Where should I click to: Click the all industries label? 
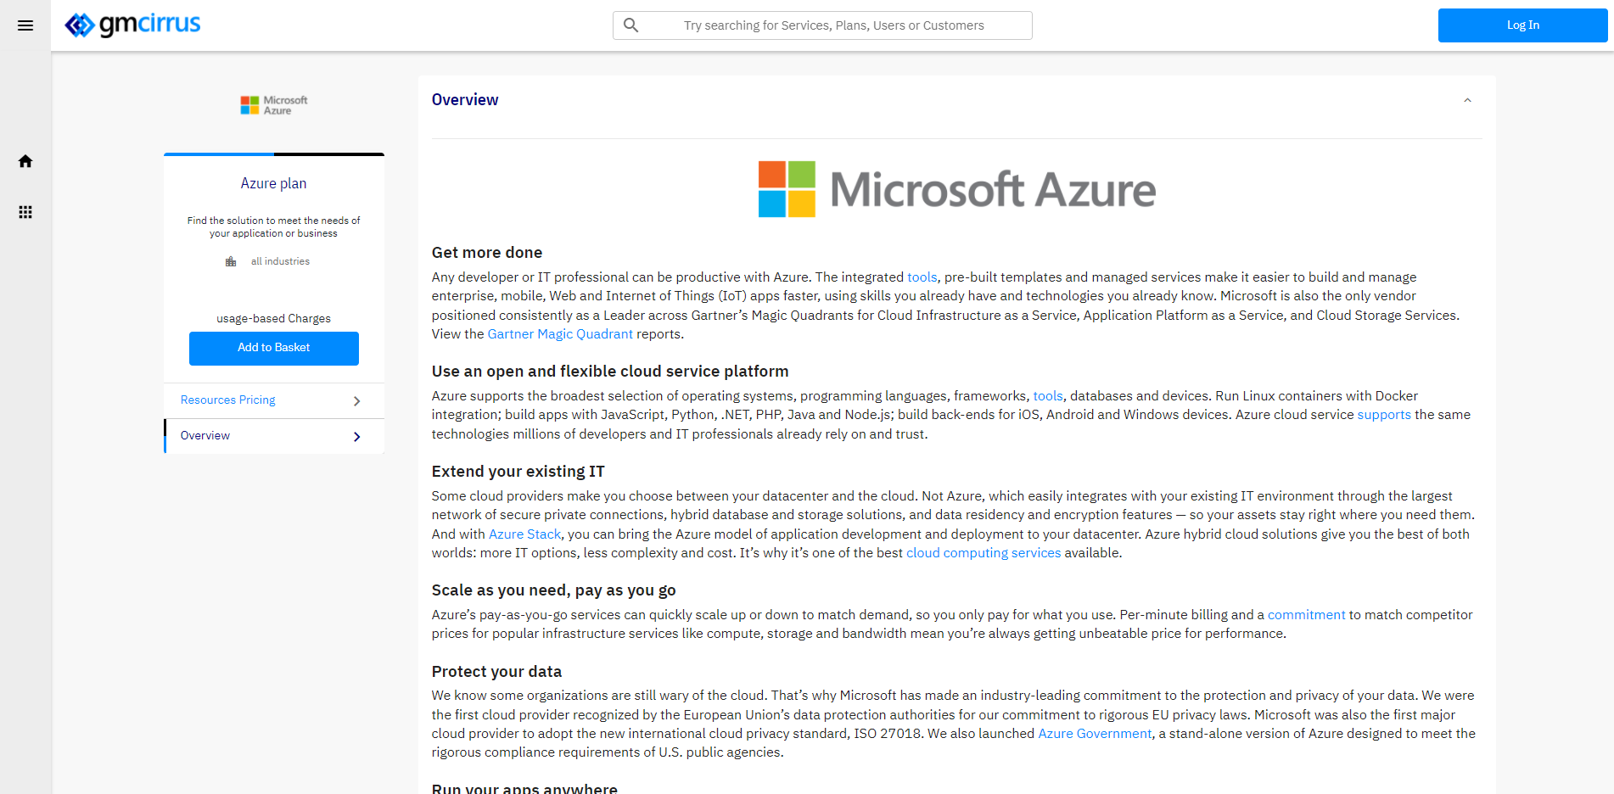280,261
